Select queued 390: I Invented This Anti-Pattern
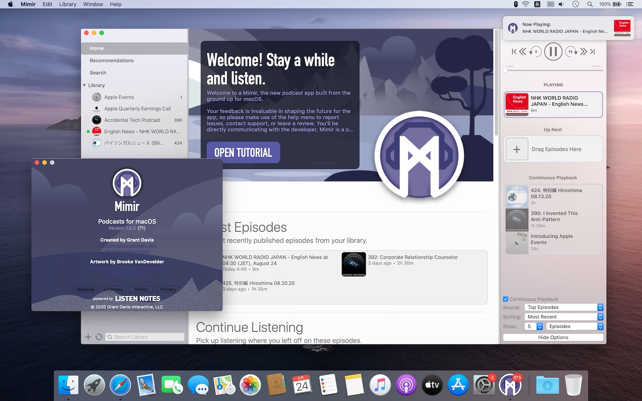Viewport: 642px width, 401px height. (553, 219)
